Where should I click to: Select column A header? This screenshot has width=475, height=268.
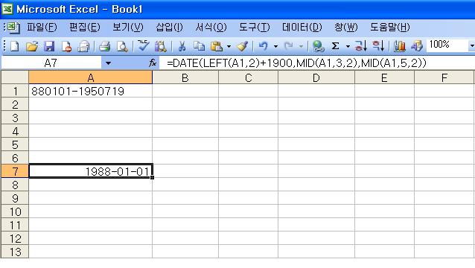91,78
